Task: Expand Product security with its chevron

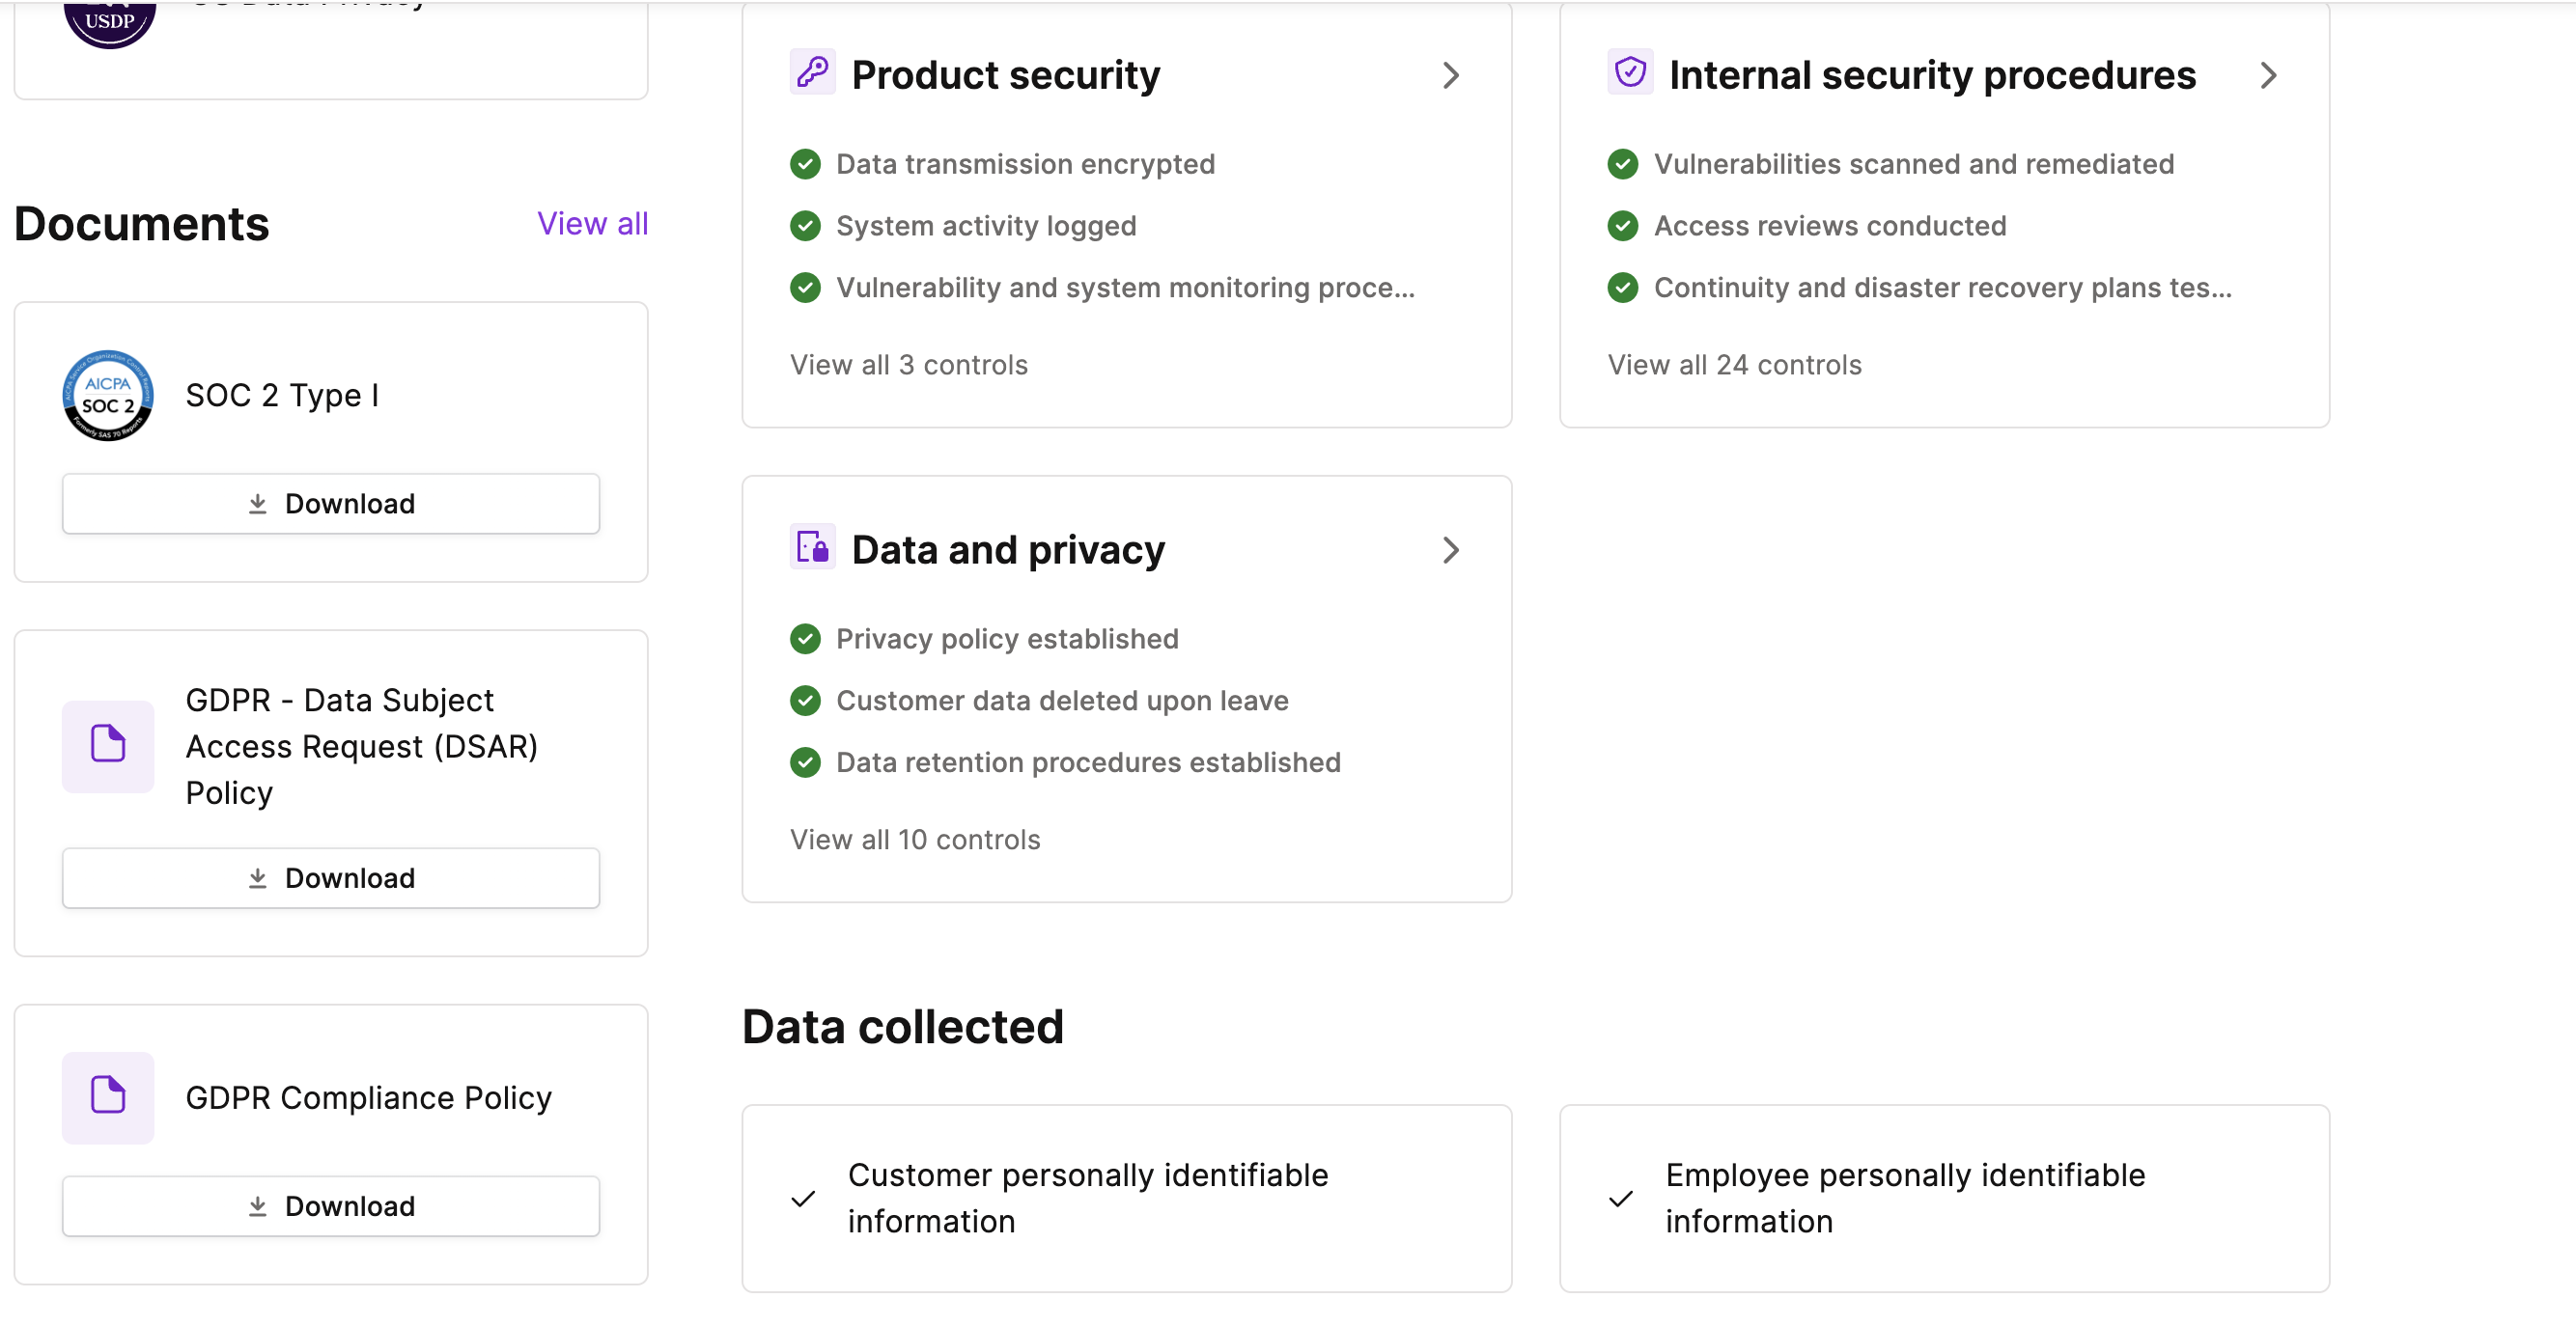Action: pyautogui.click(x=1451, y=75)
